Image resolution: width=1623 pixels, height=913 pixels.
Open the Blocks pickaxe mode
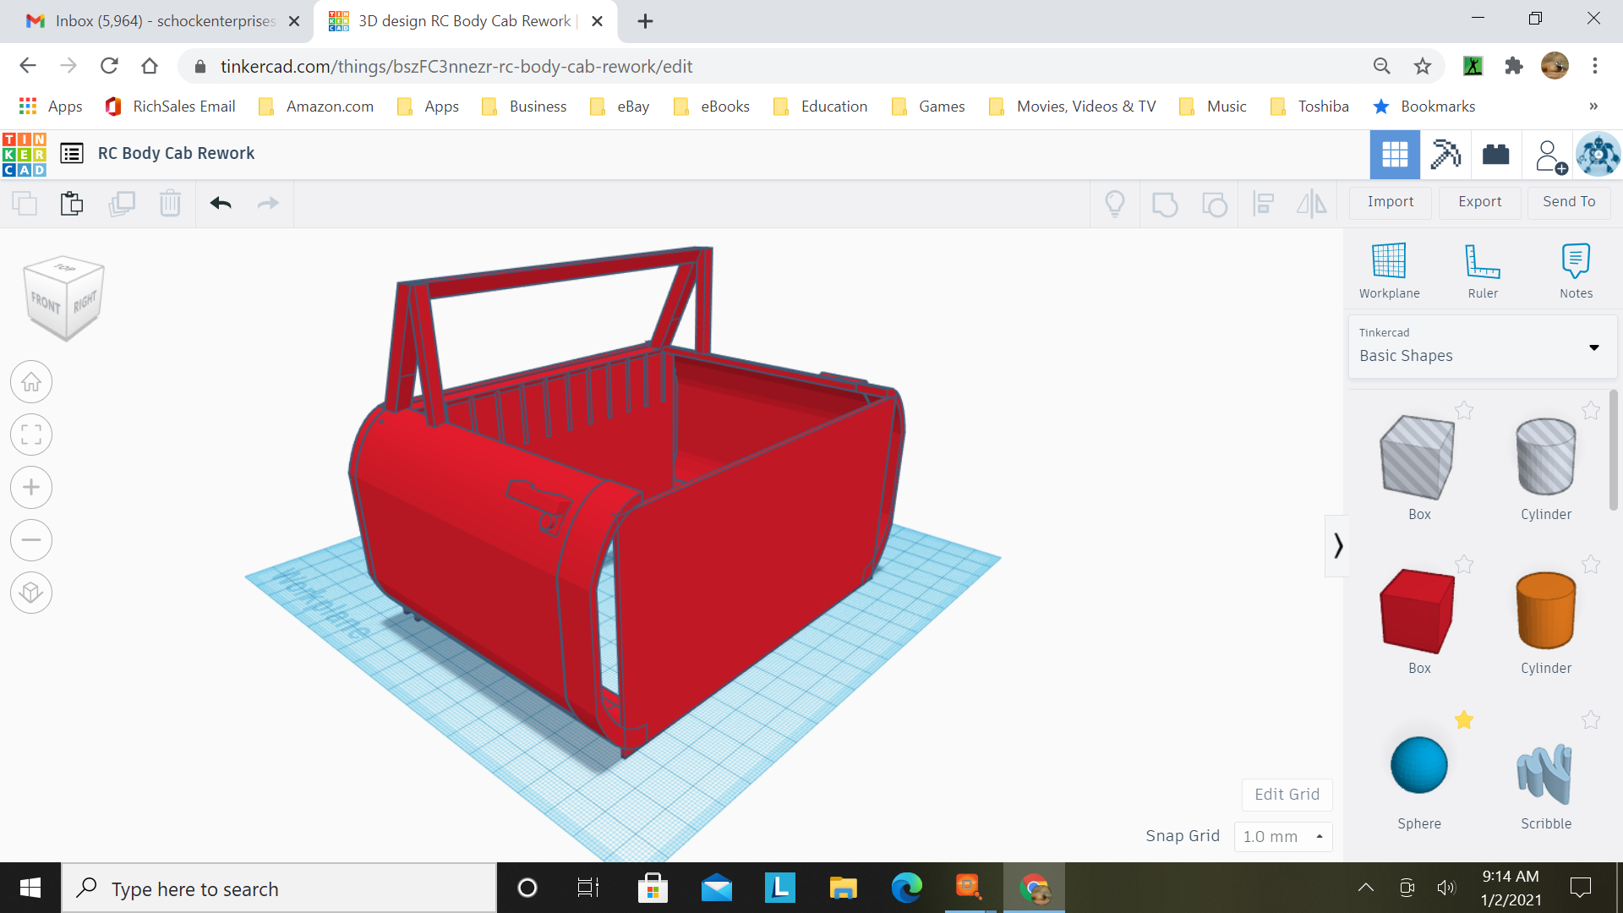click(1445, 154)
